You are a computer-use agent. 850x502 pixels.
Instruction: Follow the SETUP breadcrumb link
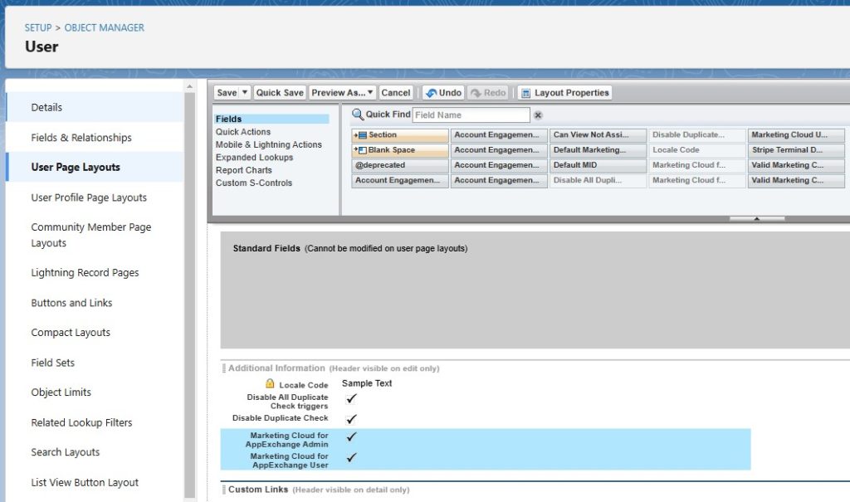(38, 27)
